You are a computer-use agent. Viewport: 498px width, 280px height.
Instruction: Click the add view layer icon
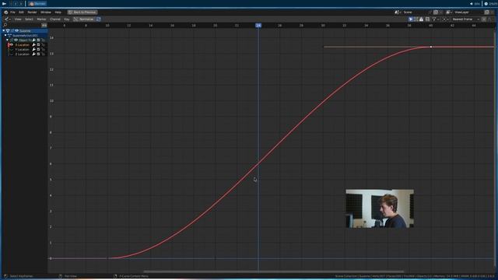pos(486,12)
